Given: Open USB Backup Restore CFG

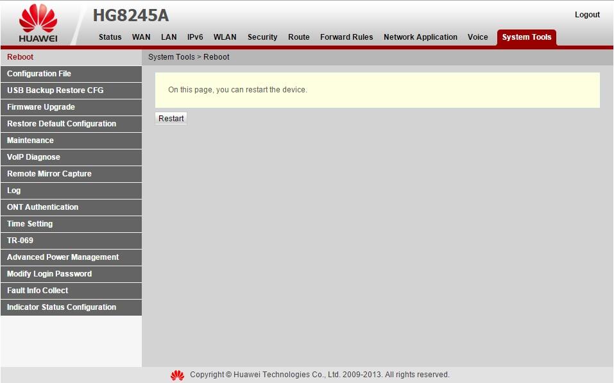Looking at the screenshot, I should pyautogui.click(x=71, y=90).
